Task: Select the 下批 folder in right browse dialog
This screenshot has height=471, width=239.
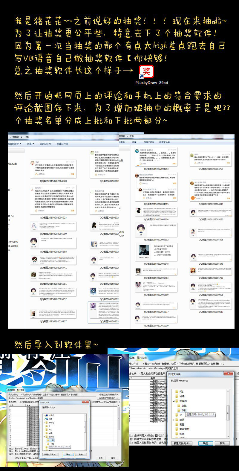Action: click(x=184, y=410)
